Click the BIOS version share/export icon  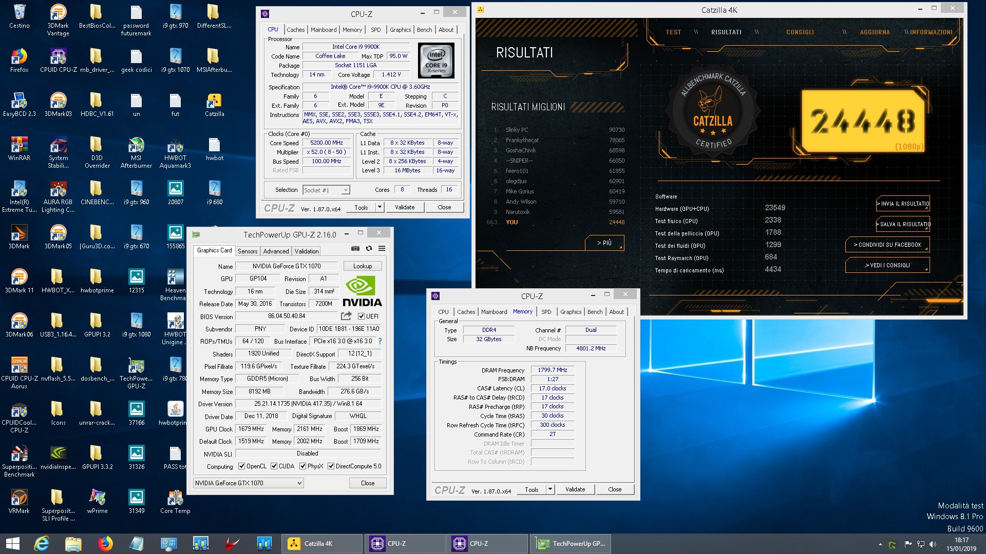click(x=347, y=316)
